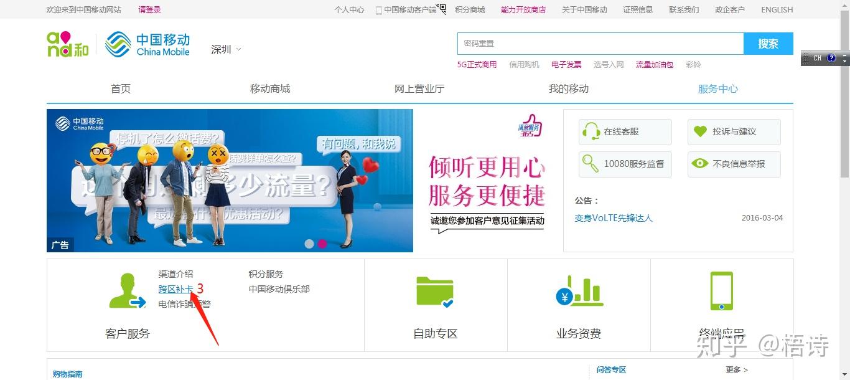This screenshot has height=380, width=850.
Task: Click 5G正式商用 hot search link
Action: 477,64
